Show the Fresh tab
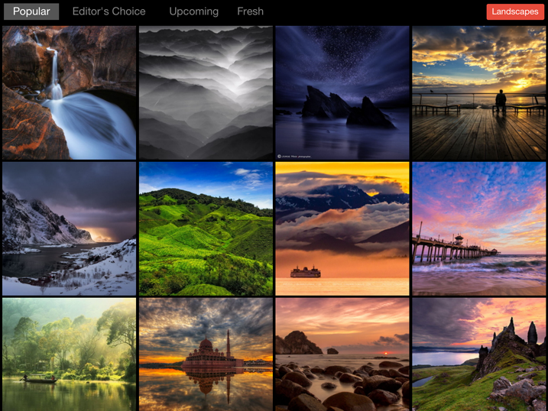The height and width of the screenshot is (411, 548). point(250,11)
